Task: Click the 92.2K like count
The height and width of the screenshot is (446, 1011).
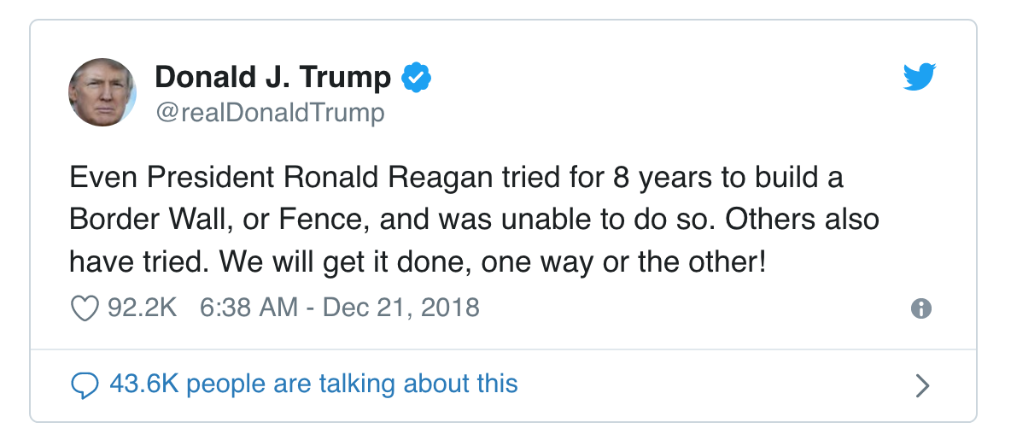Action: point(142,308)
